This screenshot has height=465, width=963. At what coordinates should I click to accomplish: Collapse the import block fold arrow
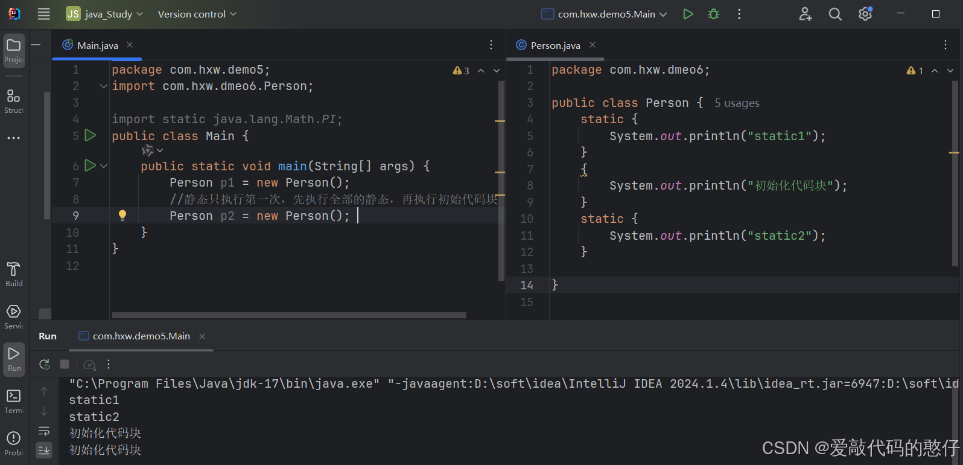pyautogui.click(x=103, y=86)
